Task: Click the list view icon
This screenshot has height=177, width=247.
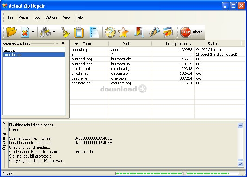Action: tap(94, 32)
